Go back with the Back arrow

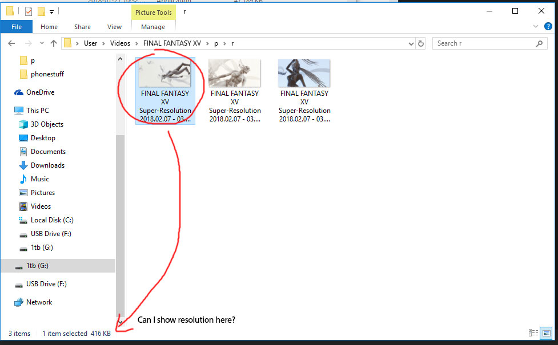(x=11, y=43)
